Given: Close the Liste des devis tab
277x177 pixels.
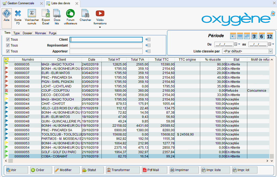Looking at the screenshot, I should tap(77, 3).
